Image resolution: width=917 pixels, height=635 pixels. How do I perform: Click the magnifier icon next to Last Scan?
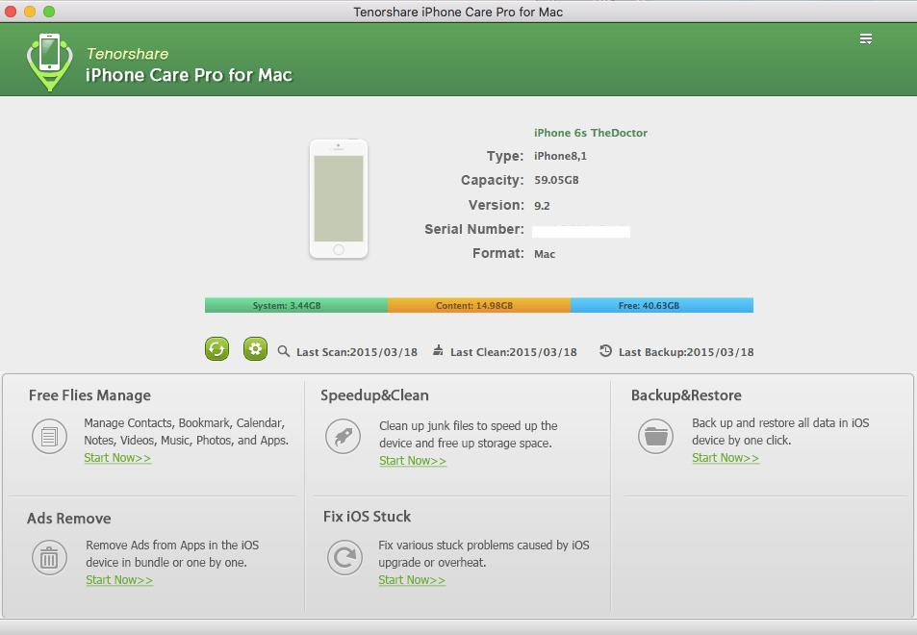[284, 351]
